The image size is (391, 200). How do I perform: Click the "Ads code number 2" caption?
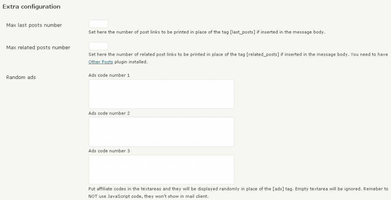(x=109, y=113)
